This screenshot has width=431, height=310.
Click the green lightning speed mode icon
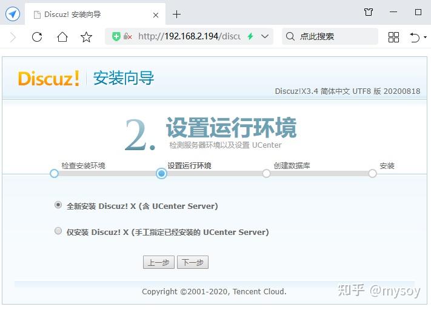pyautogui.click(x=250, y=36)
